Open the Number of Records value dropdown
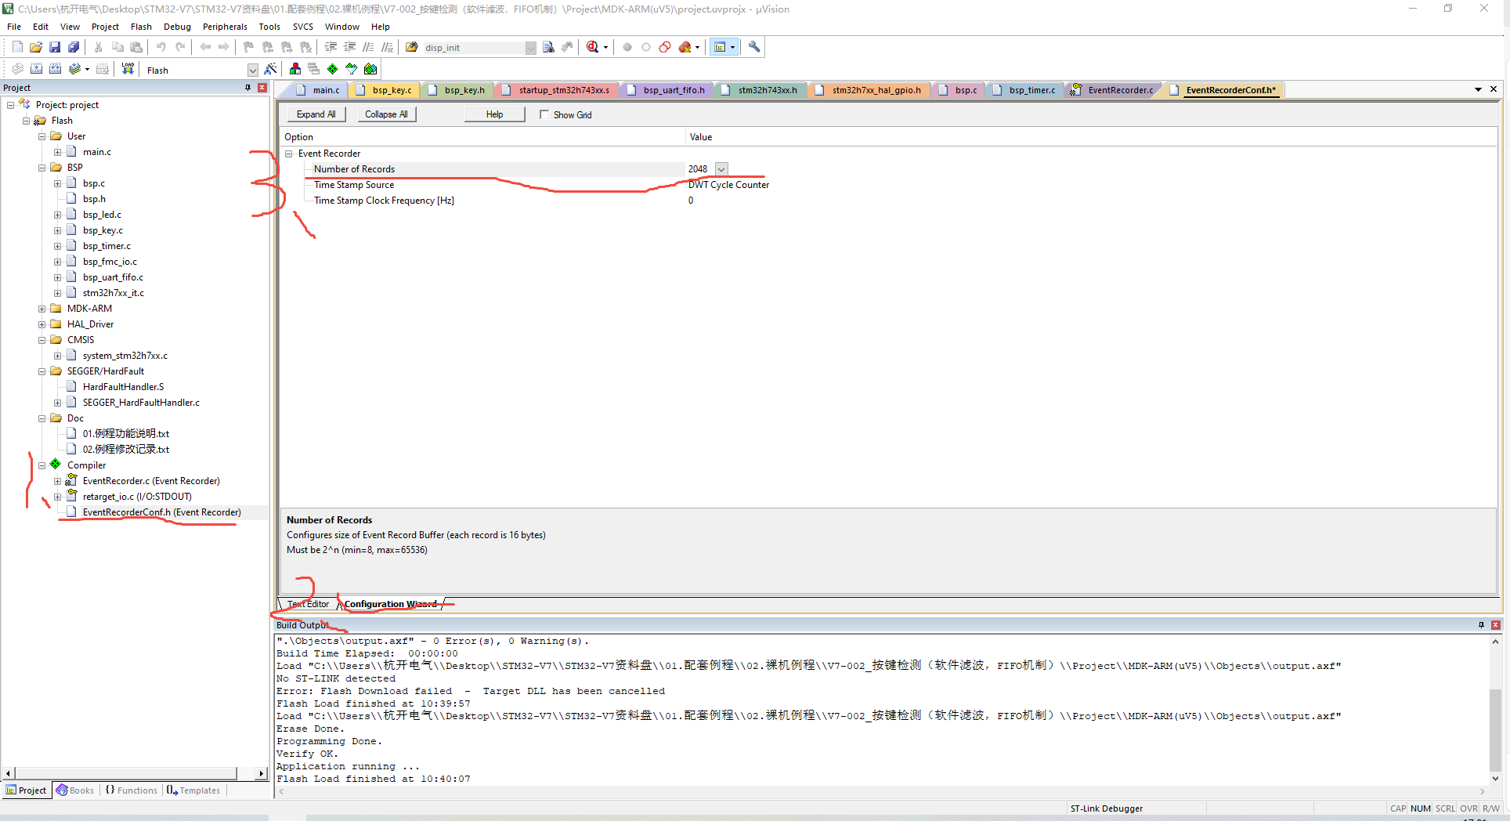The width and height of the screenshot is (1510, 821). 721,168
